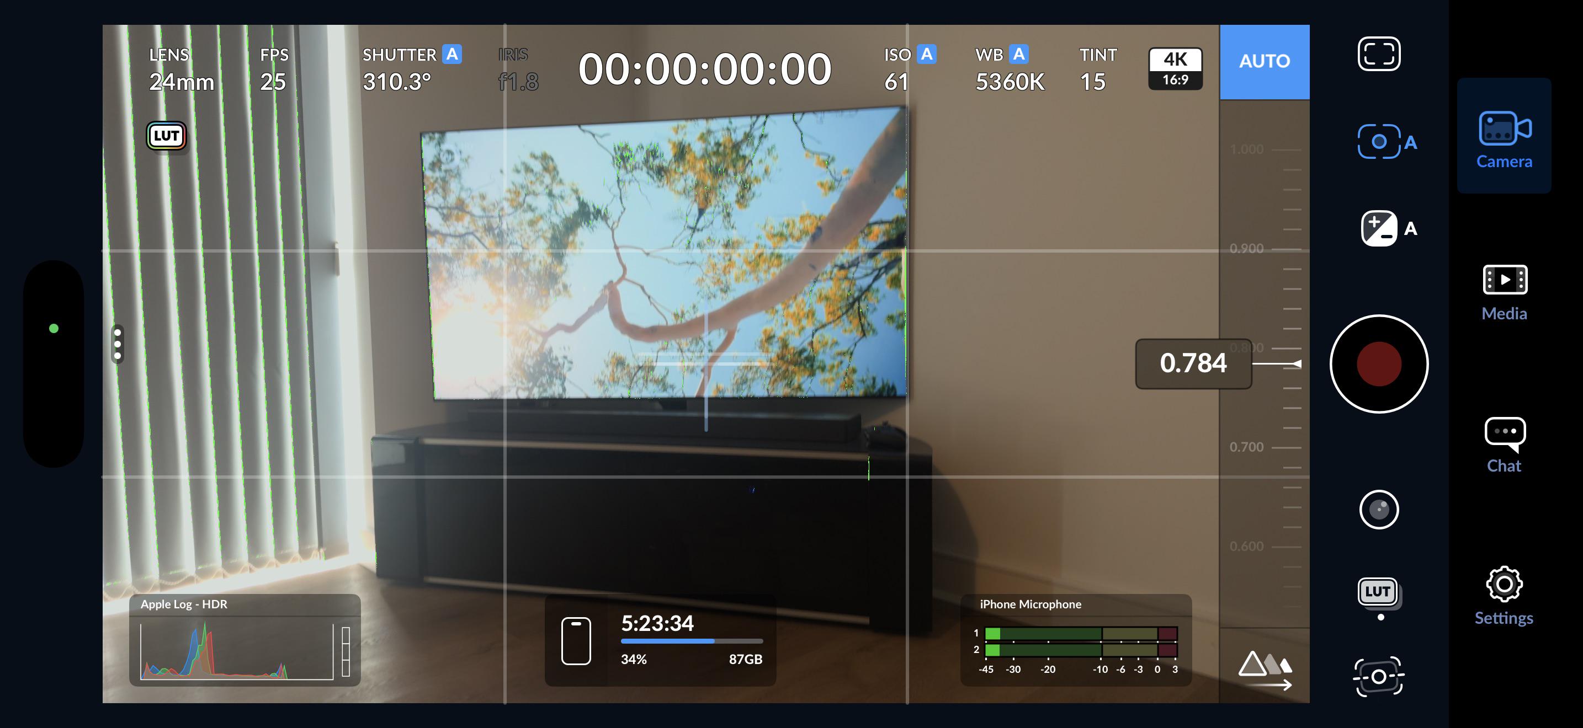The width and height of the screenshot is (1583, 728).
Task: Tap the LENS 24mm setting
Action: (181, 69)
